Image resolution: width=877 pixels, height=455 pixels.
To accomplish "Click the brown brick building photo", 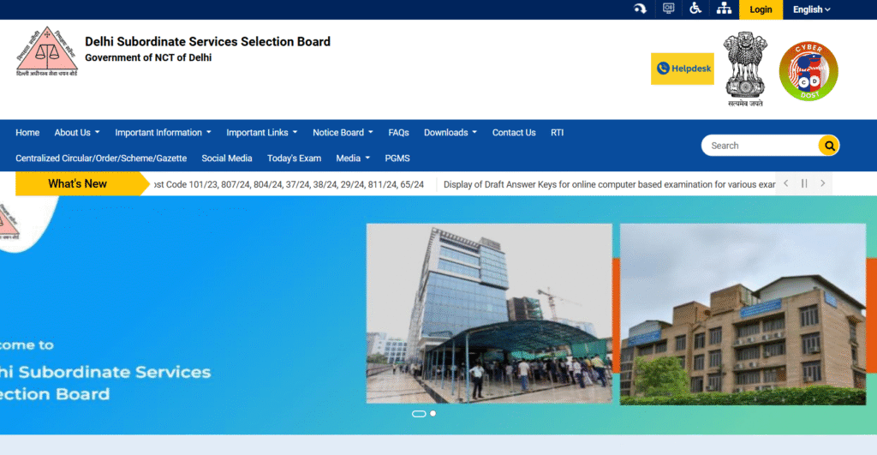I will point(743,314).
